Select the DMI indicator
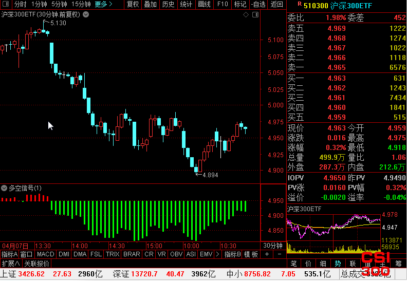The width and height of the screenshot is (407, 281). click(x=64, y=254)
